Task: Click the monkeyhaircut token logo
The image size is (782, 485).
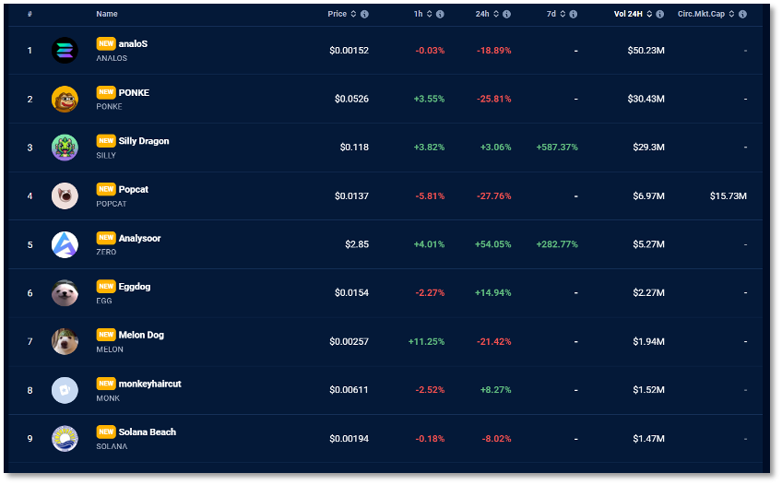Action: (65, 390)
